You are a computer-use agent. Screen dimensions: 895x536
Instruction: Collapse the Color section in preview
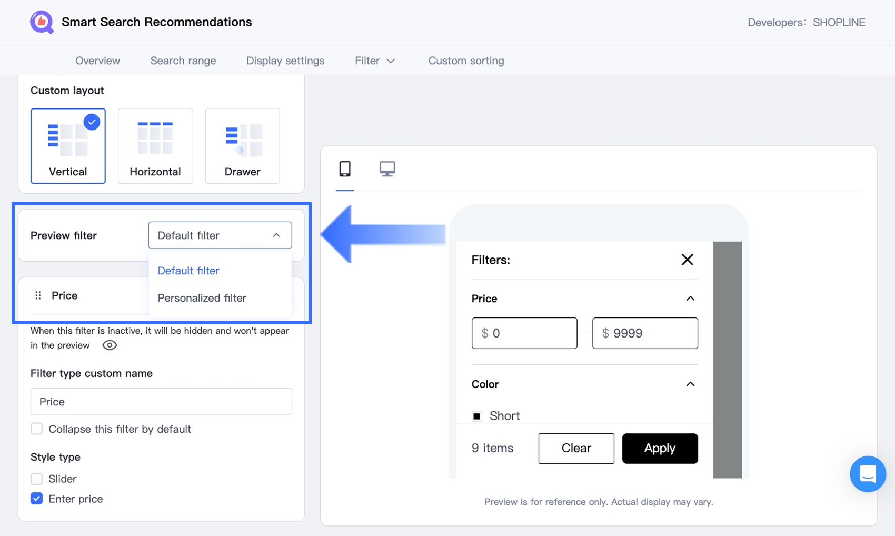[690, 384]
